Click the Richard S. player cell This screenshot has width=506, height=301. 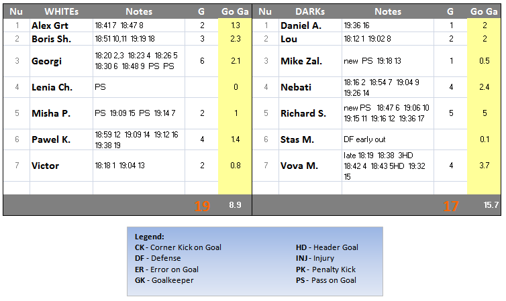coord(303,113)
